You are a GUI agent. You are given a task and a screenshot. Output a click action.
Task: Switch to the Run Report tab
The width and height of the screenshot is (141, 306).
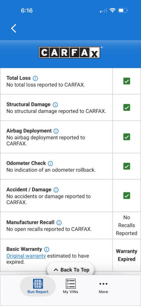point(38,286)
